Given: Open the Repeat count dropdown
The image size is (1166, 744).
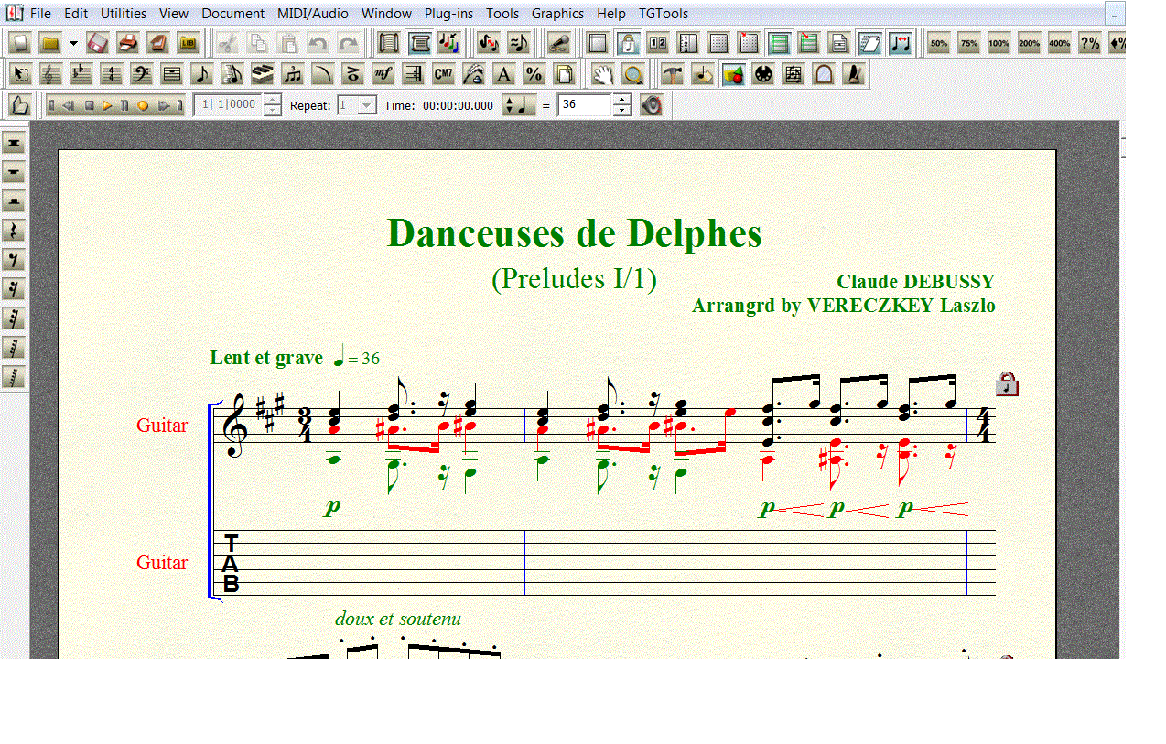Looking at the screenshot, I should point(366,105).
